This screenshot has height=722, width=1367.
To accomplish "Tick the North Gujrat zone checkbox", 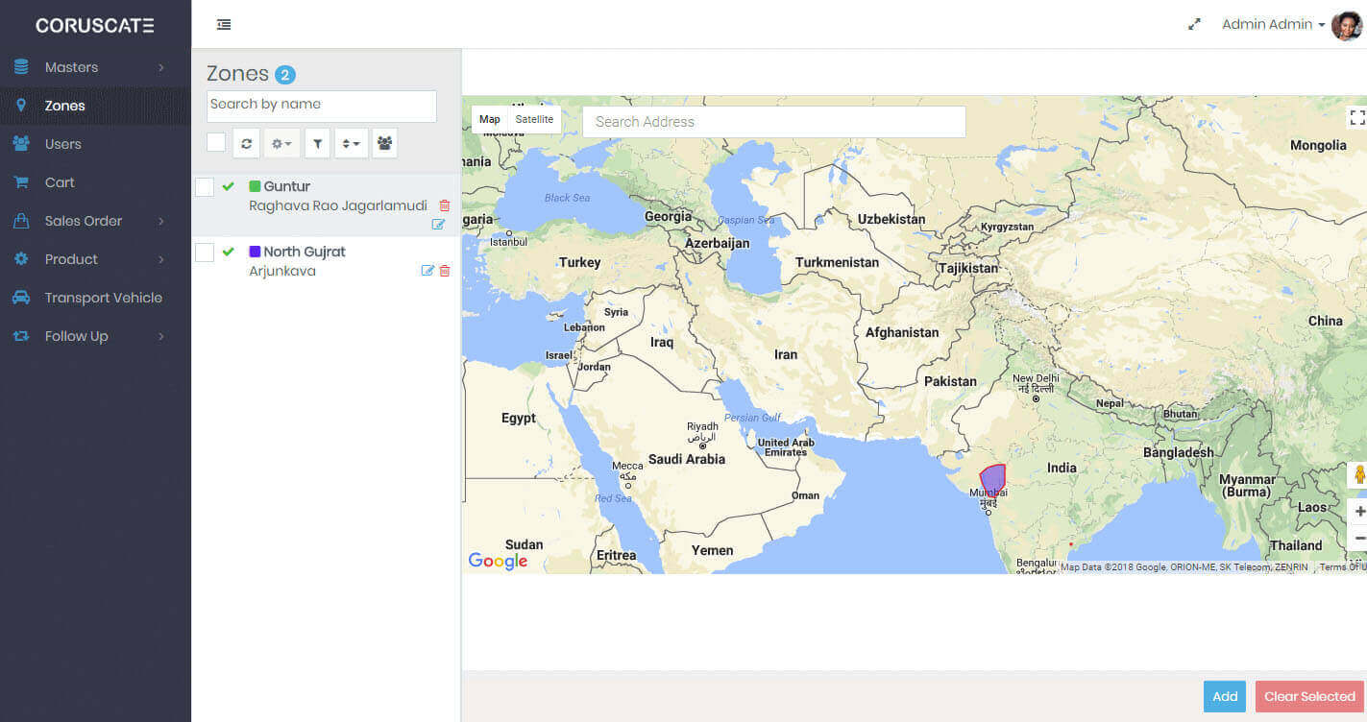I will click(205, 253).
